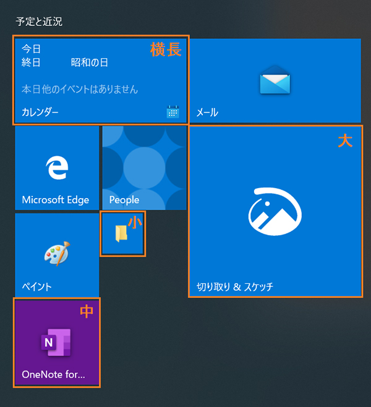Open the メール mail tile

(275, 80)
